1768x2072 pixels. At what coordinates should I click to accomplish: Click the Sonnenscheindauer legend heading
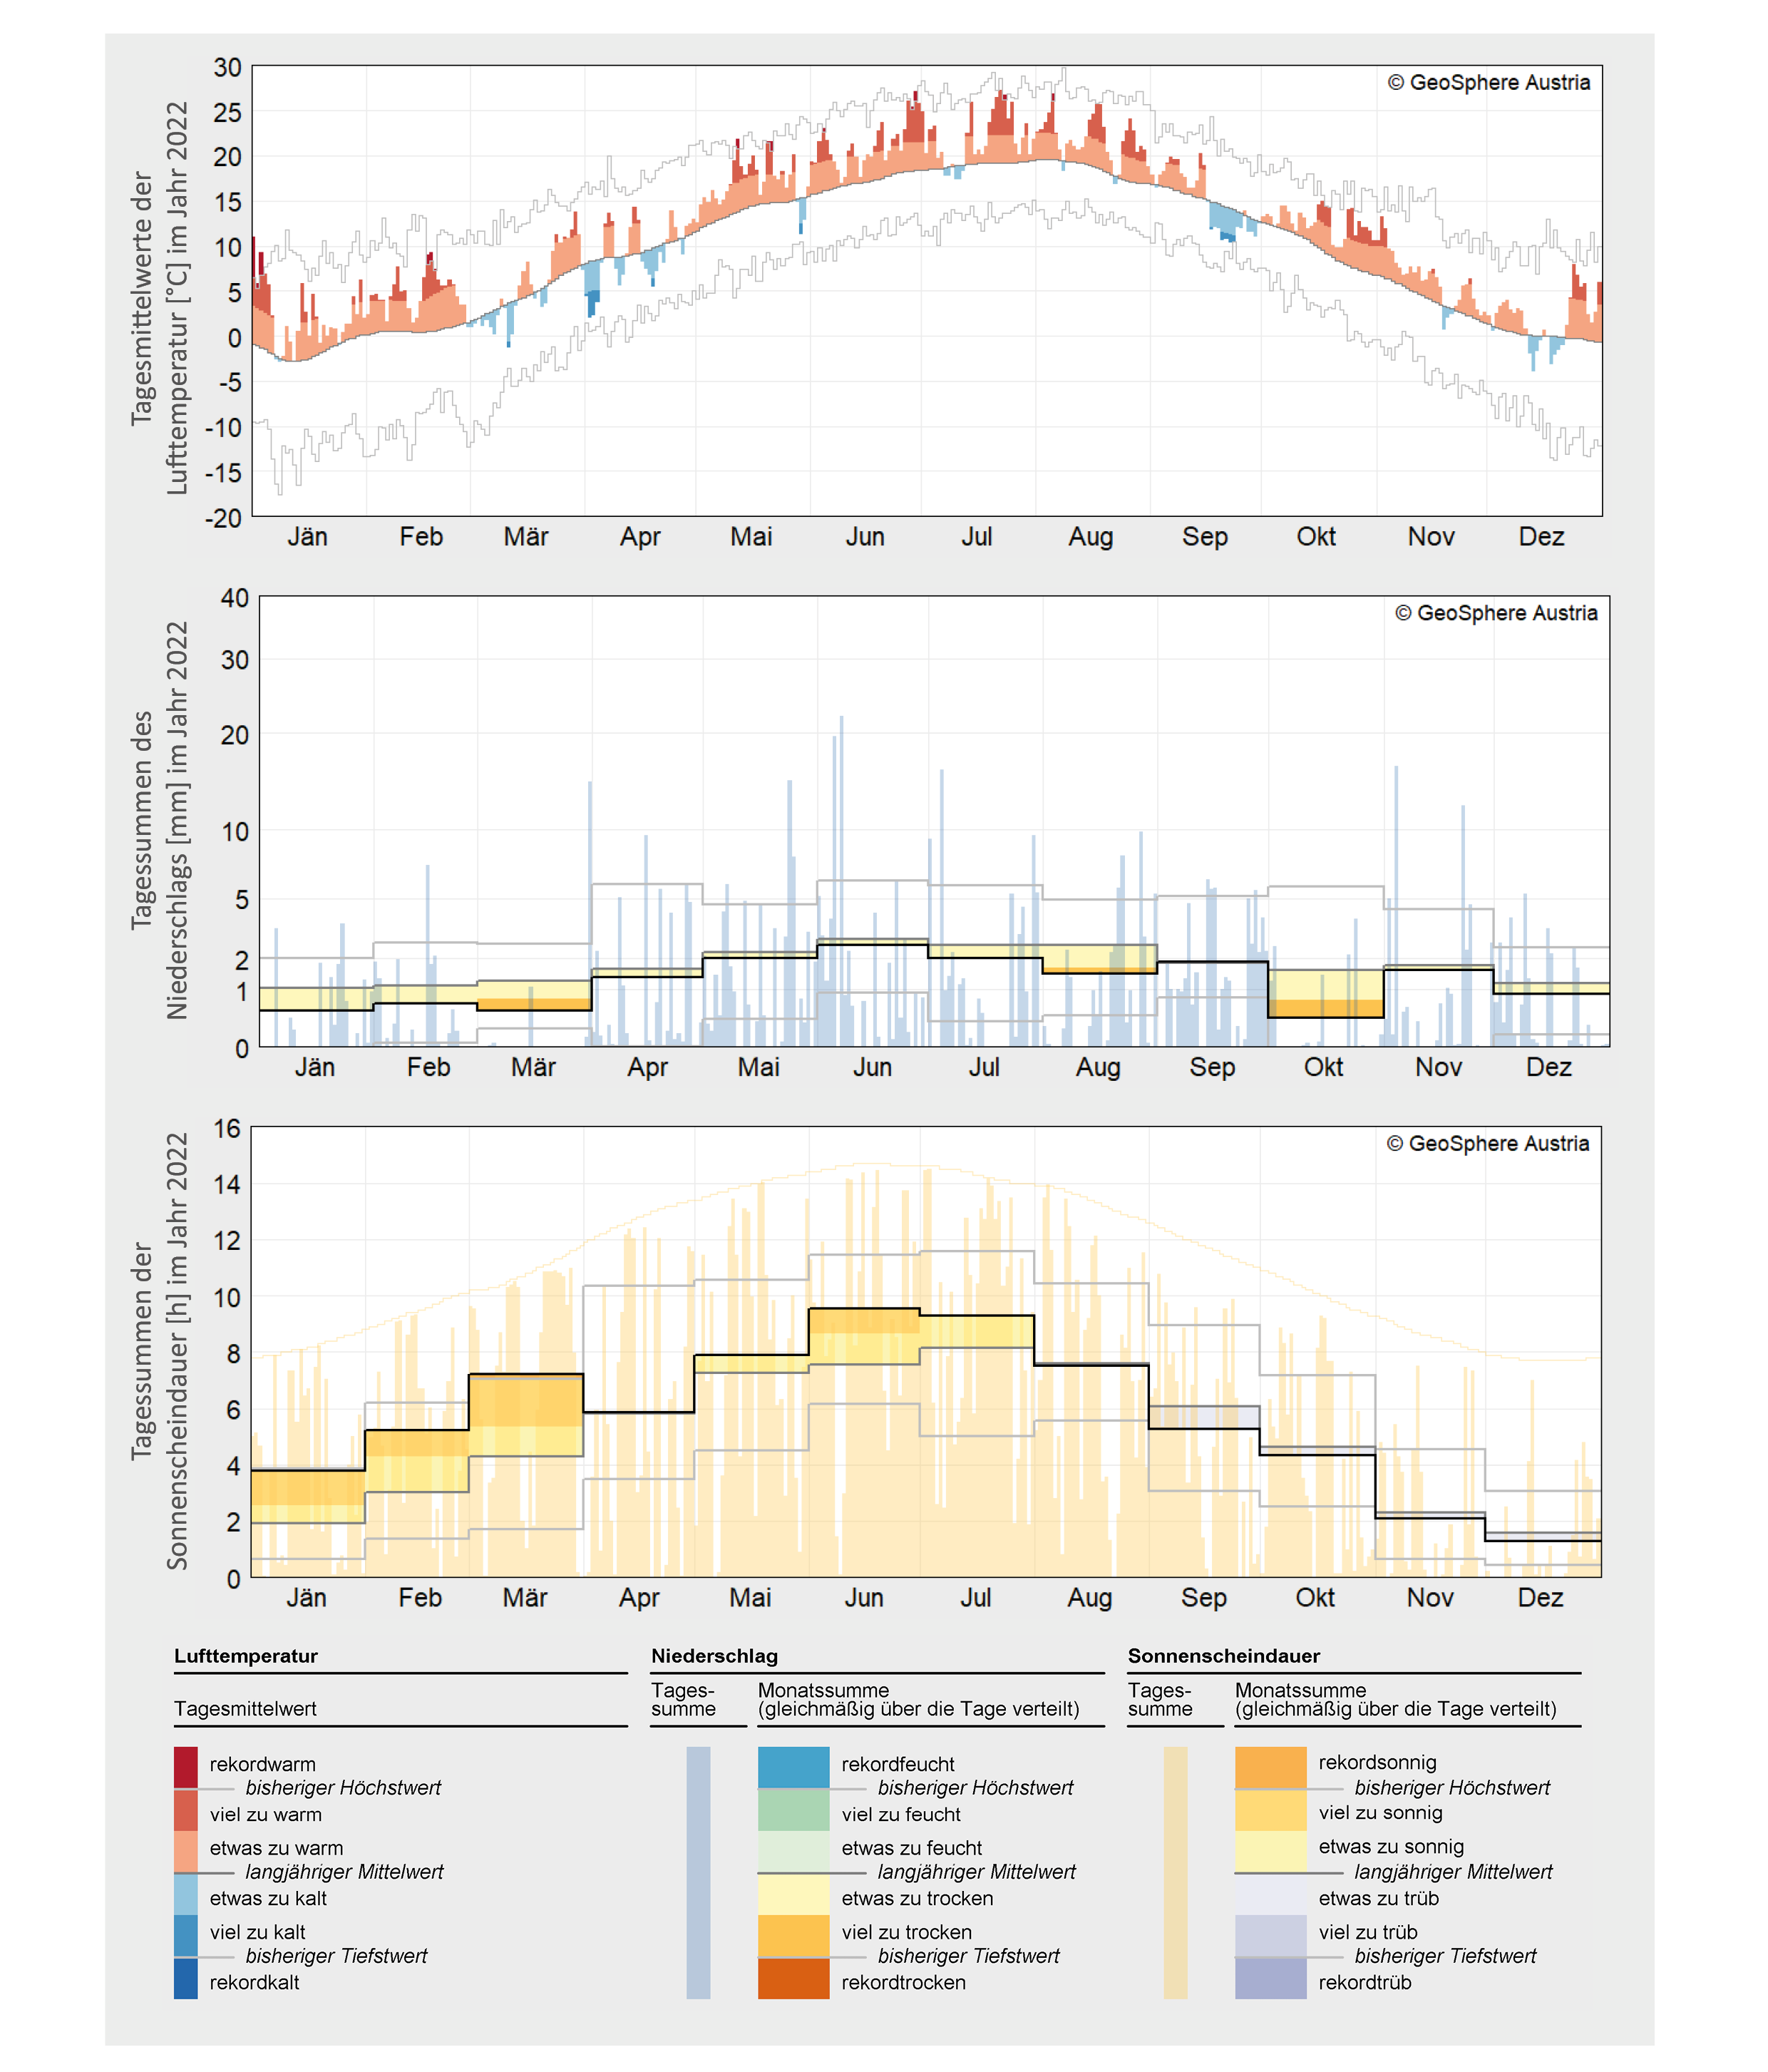click(1223, 1656)
